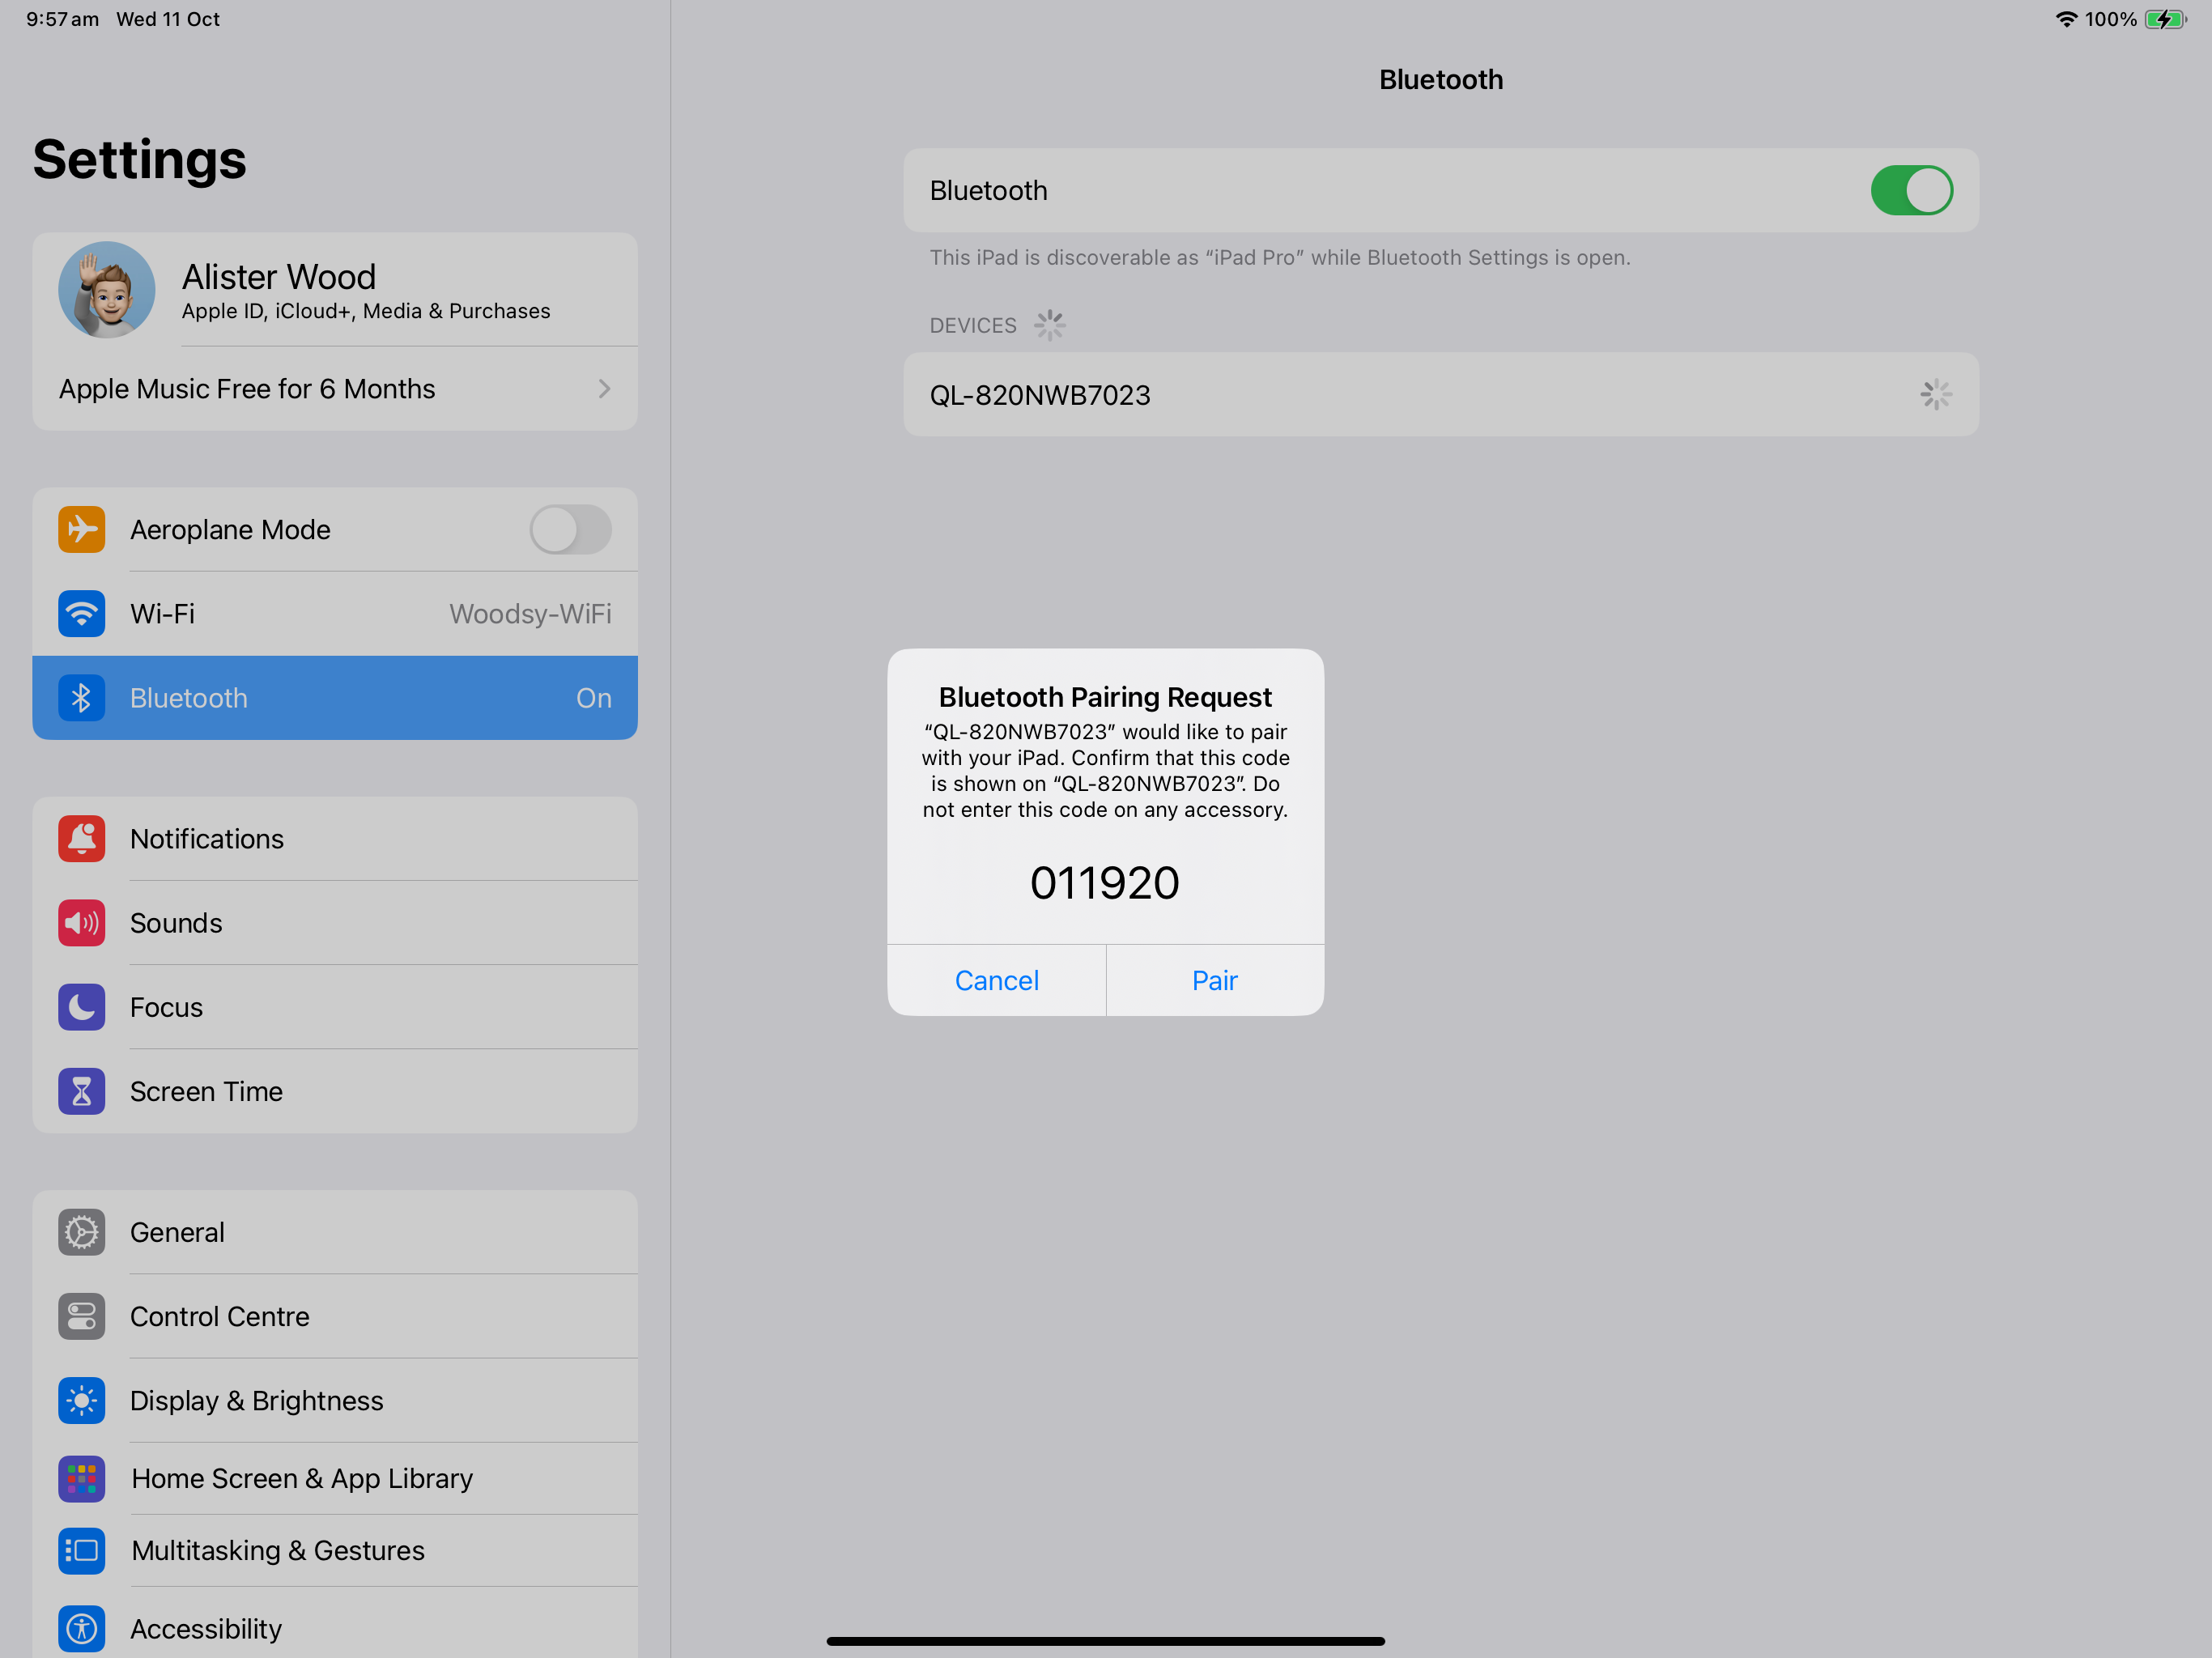Tap the Bluetooth symbol icon in sidebar
Image resolution: width=2212 pixels, height=1658 pixels.
coord(82,698)
